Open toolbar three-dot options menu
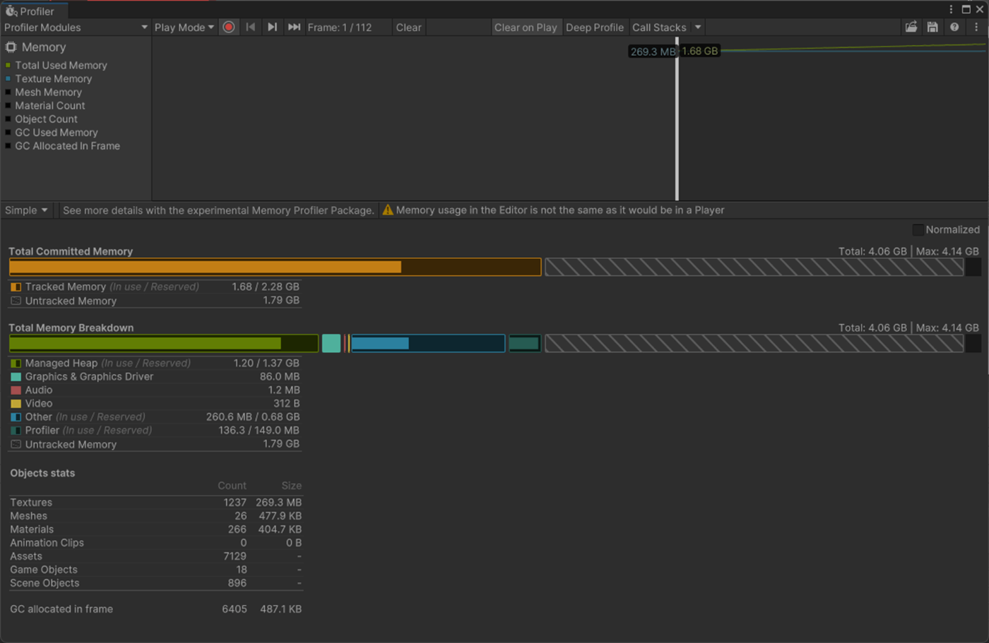Image resolution: width=989 pixels, height=643 pixels. pyautogui.click(x=976, y=27)
